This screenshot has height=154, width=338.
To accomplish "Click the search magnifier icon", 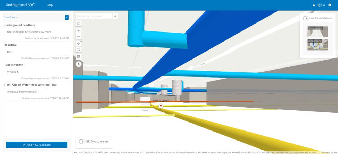I will coord(115,16).
